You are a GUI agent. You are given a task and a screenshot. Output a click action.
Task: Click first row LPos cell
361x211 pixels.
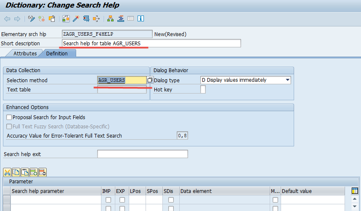click(137, 200)
